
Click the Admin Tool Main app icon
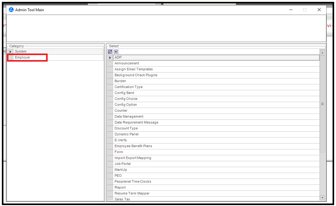pyautogui.click(x=11, y=10)
